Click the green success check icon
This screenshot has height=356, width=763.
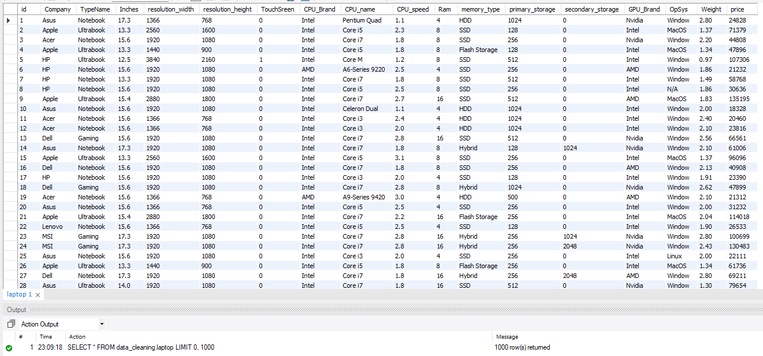pos(9,348)
